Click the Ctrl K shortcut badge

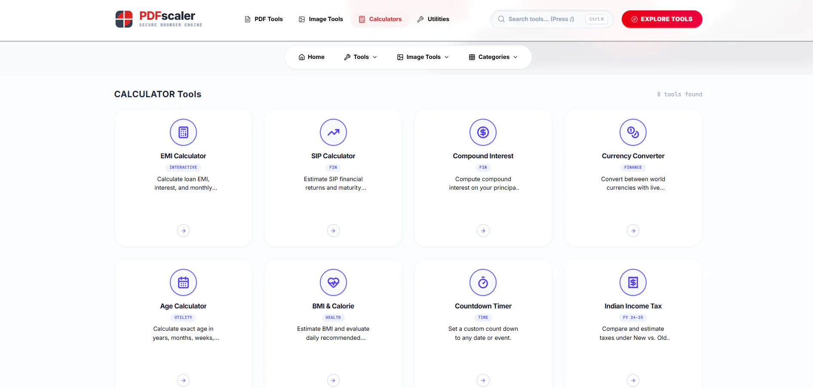[596, 19]
